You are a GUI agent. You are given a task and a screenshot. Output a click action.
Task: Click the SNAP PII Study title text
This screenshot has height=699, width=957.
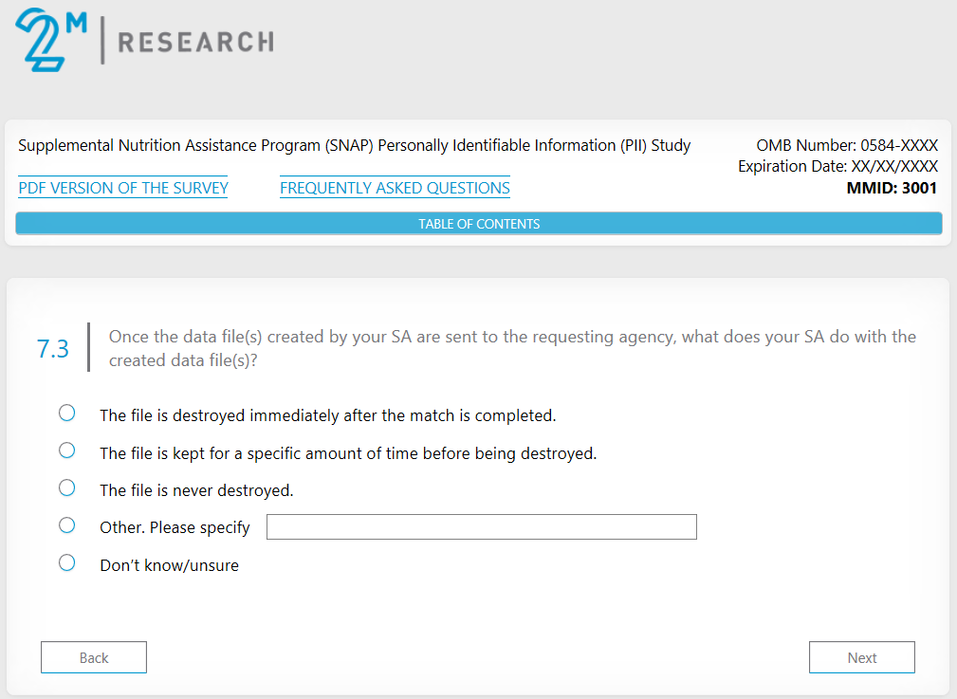click(x=354, y=146)
